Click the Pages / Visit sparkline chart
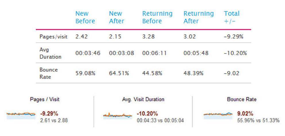This screenshot has width=285, height=136. click(21, 115)
